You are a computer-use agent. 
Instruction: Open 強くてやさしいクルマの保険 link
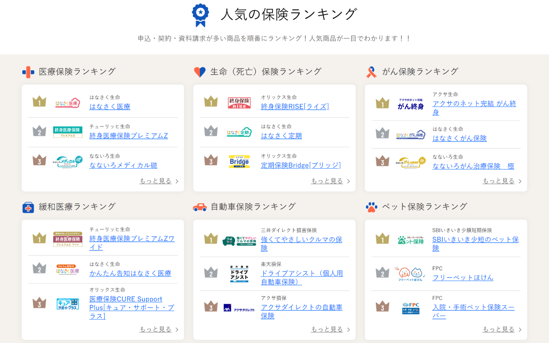[x=301, y=240]
